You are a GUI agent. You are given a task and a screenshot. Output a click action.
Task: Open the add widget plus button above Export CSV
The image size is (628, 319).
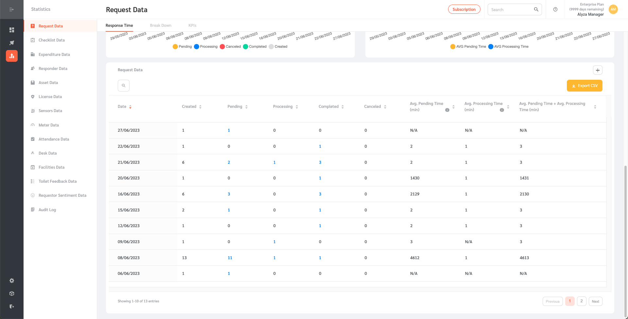point(598,70)
